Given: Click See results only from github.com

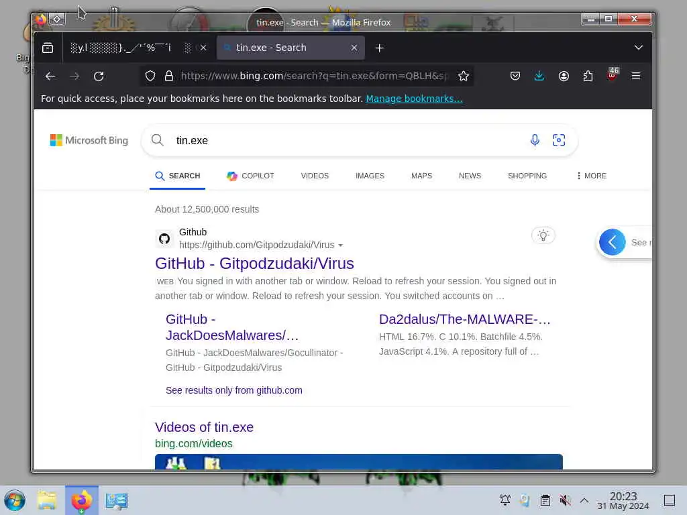Looking at the screenshot, I should 234,390.
